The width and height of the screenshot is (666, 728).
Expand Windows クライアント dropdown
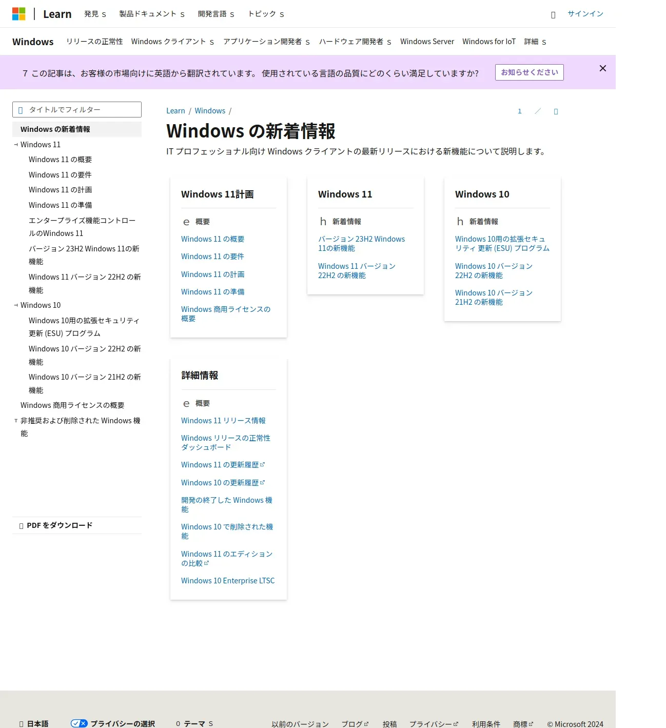click(172, 42)
